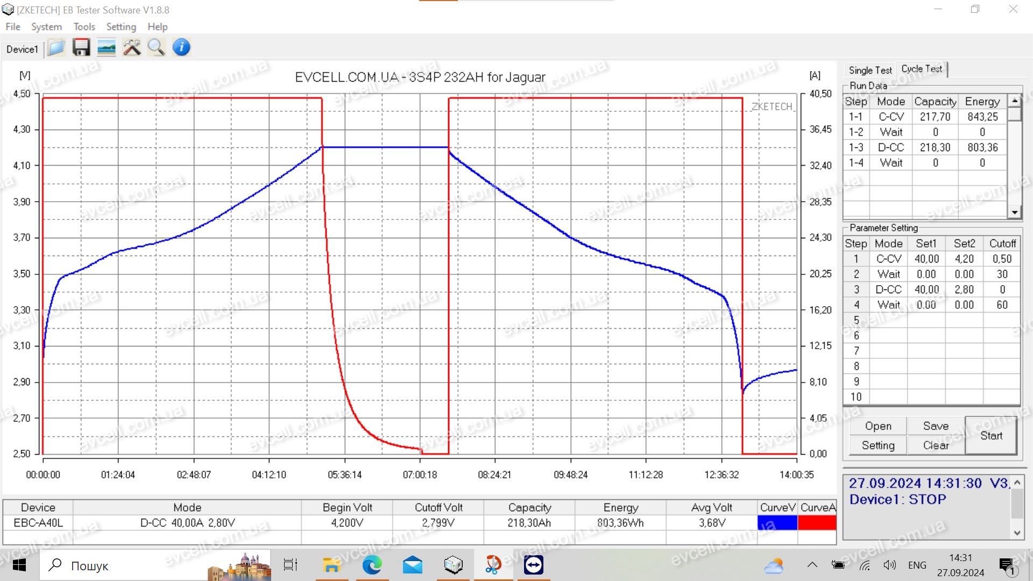Select step 1 Set2 cell 4,20
The width and height of the screenshot is (1033, 581).
coord(964,259)
